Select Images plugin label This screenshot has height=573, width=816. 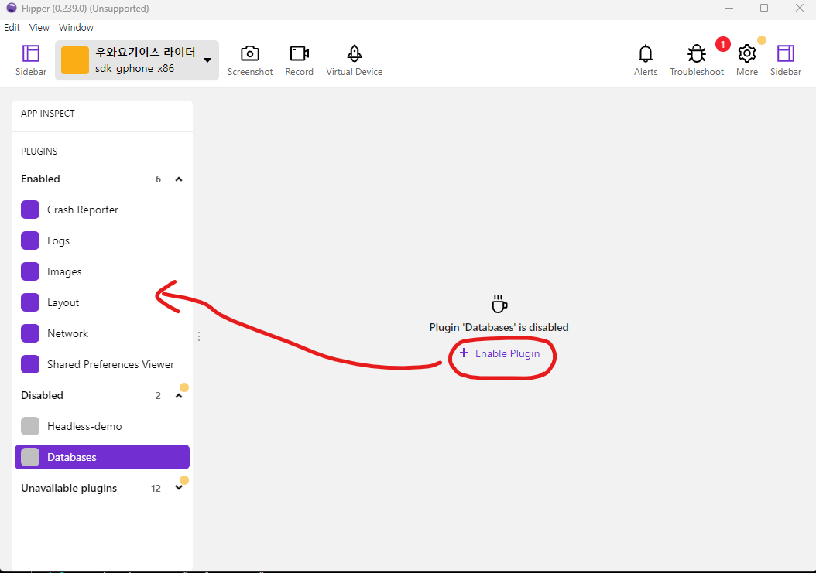pos(64,271)
